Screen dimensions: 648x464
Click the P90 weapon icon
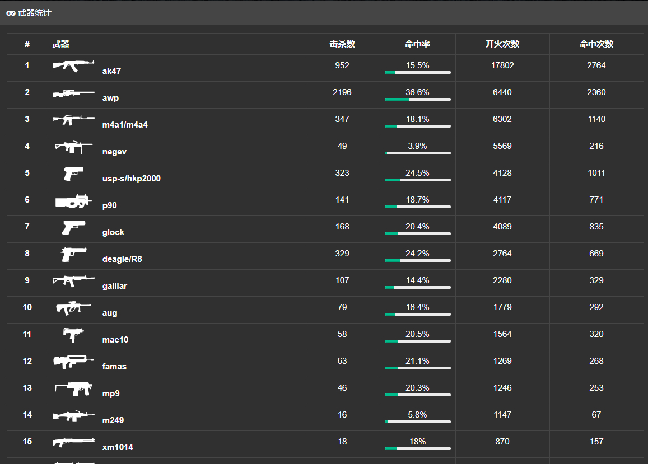pos(73,201)
